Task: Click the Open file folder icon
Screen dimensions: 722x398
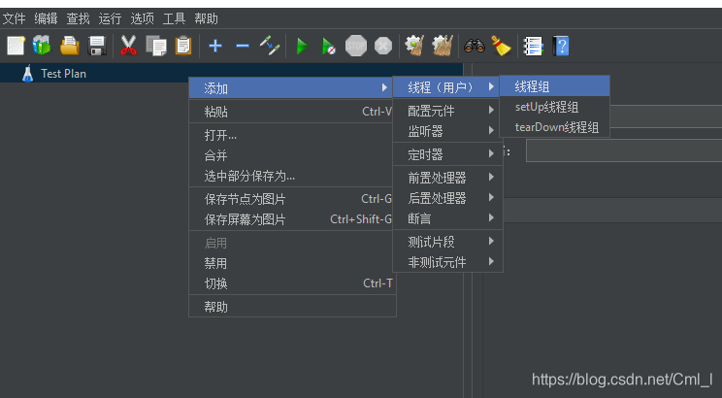Action: coord(70,46)
